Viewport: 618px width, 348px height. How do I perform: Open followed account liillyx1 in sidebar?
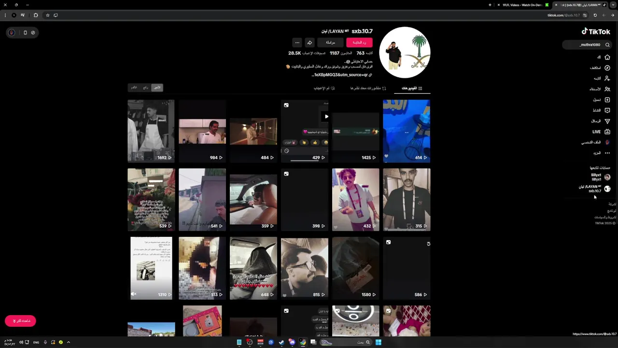coord(600,177)
